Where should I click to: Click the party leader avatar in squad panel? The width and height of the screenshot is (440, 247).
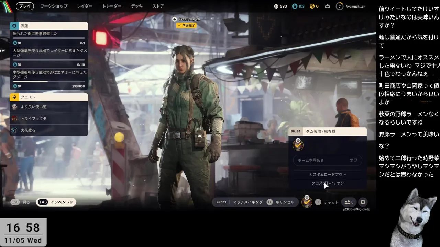click(x=298, y=145)
